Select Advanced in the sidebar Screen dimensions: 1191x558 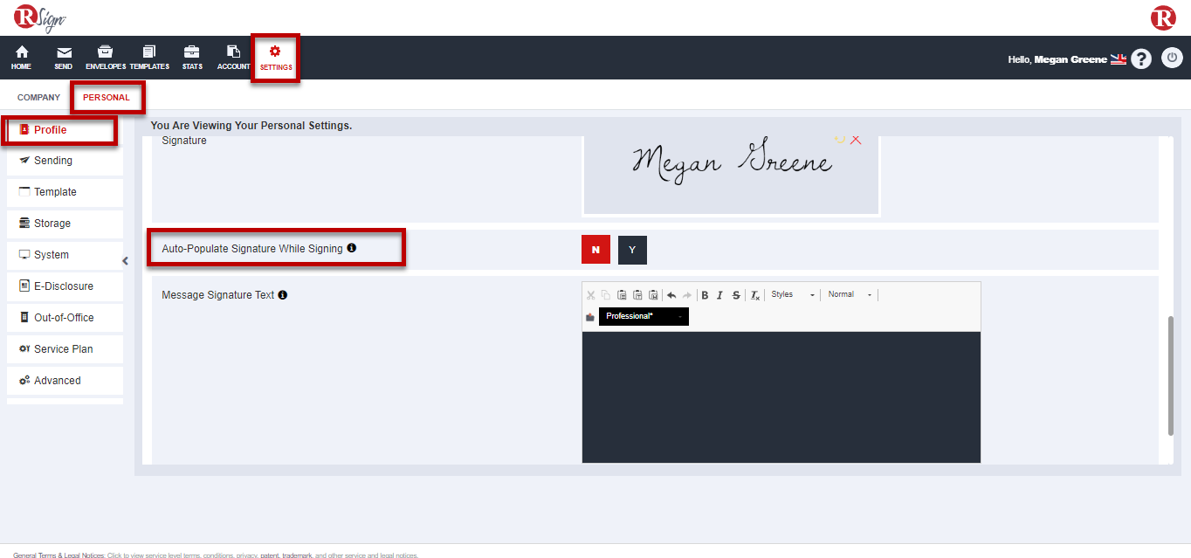pyautogui.click(x=65, y=381)
